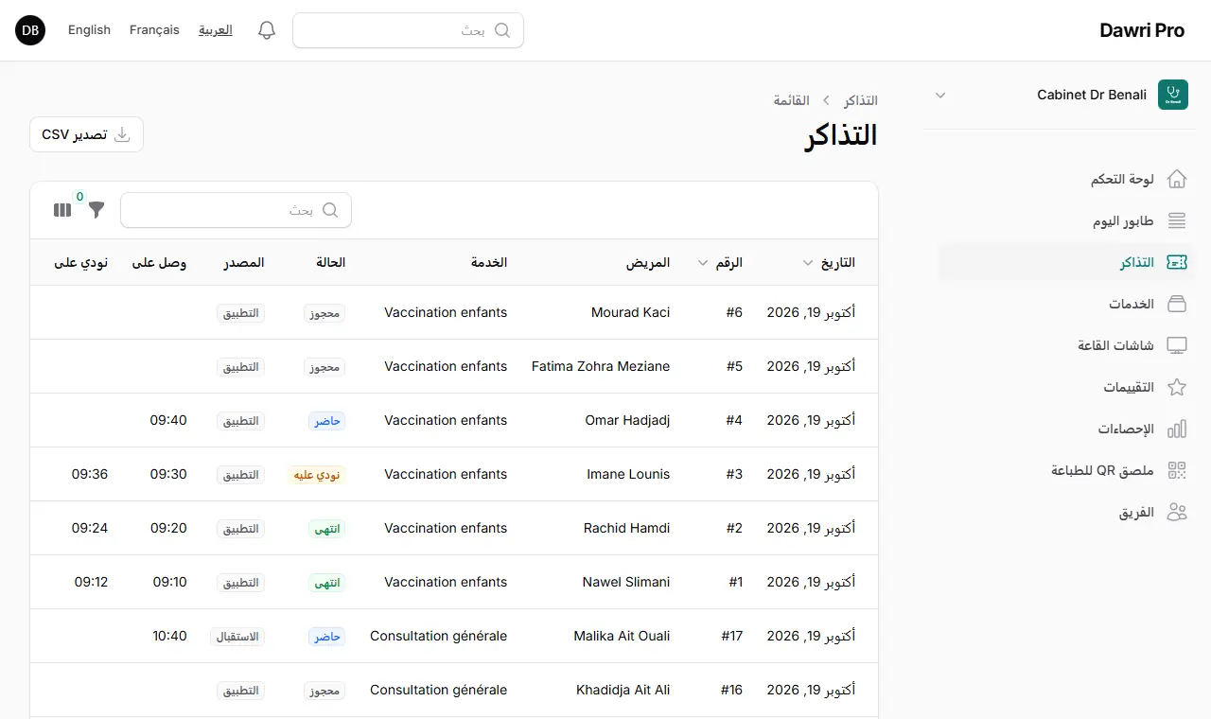Screen dimensions: 1211x719
Task: Focus the top global بحث search field
Action: (x=408, y=30)
